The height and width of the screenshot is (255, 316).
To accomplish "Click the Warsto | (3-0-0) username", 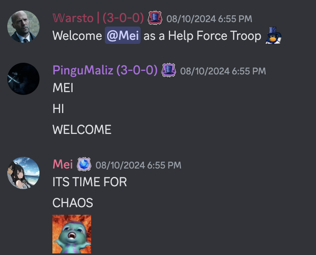I will pos(98,18).
